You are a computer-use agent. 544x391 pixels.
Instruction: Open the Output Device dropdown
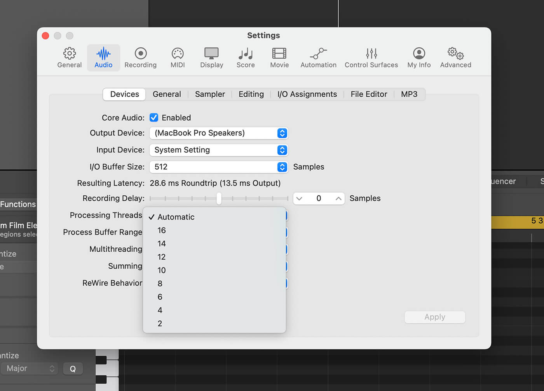click(x=219, y=133)
